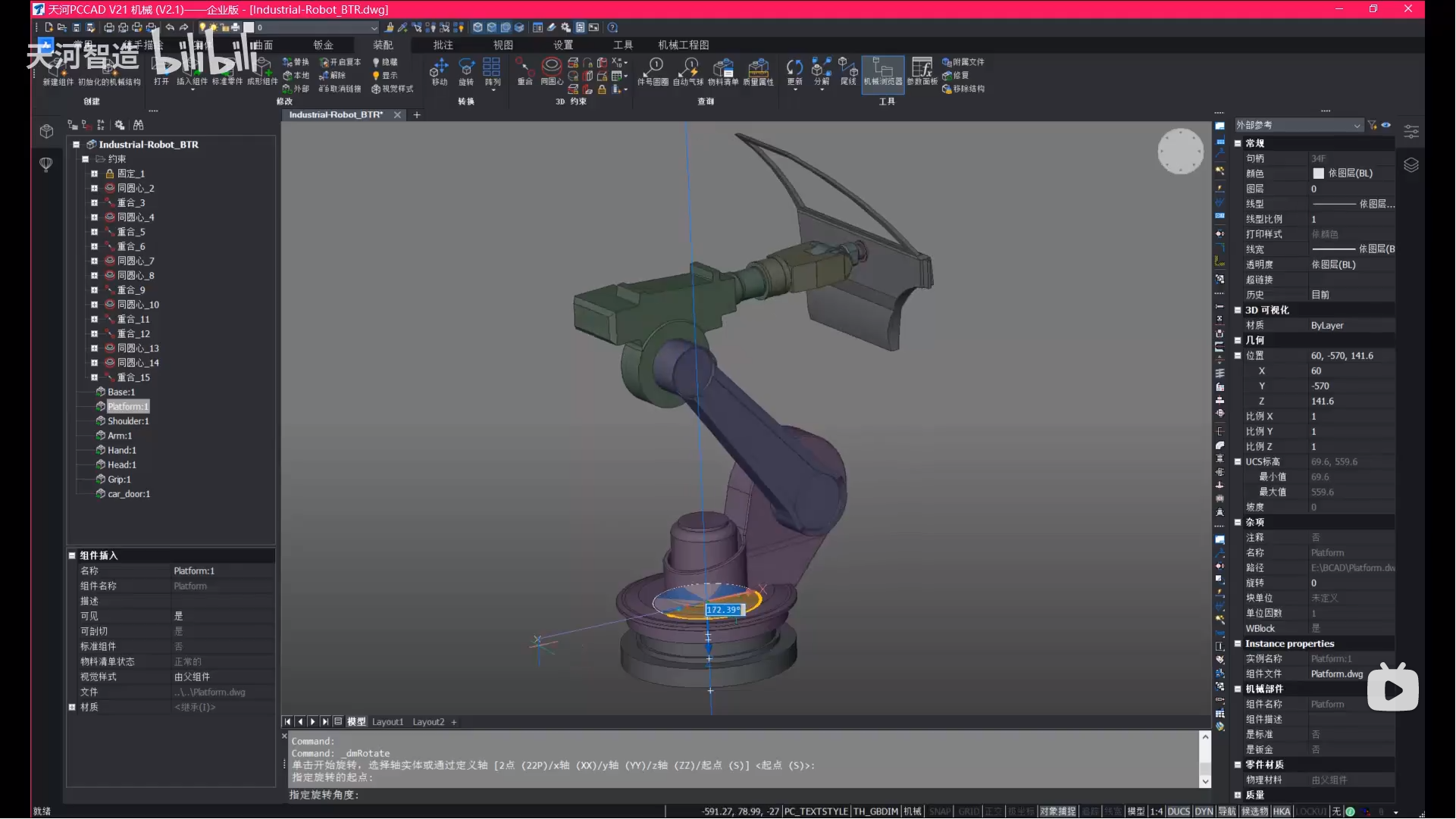Click the Remove Structure (移除结构) button
The width and height of the screenshot is (1456, 819).
click(963, 89)
